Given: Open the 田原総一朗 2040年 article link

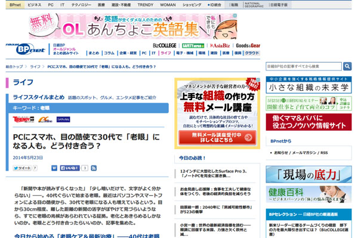Looking at the screenshot, I should tap(216, 209).
